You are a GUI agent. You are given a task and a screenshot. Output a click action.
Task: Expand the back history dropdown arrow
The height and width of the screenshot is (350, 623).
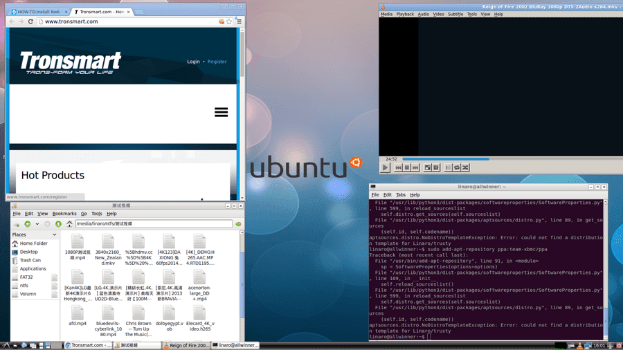click(x=37, y=224)
